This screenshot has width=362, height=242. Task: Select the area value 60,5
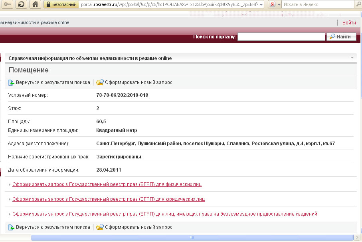pyautogui.click(x=101, y=122)
